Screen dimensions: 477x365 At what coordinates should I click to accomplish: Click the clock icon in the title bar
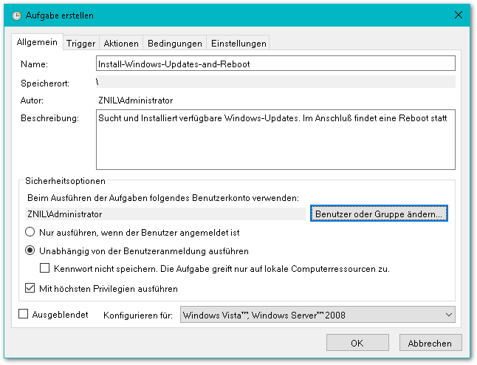[x=17, y=15]
